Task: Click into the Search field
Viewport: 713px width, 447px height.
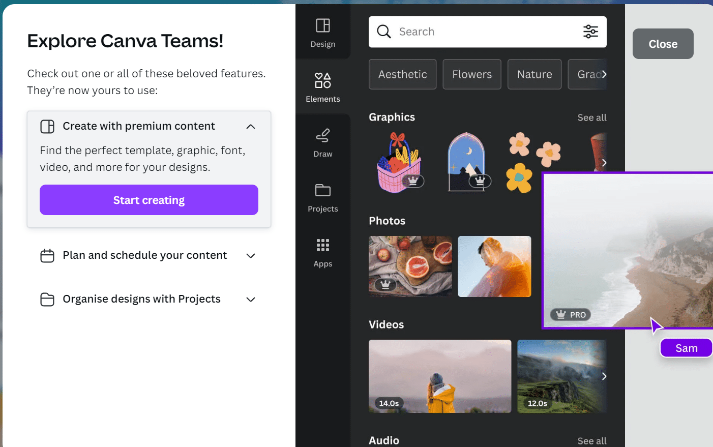Action: pyautogui.click(x=488, y=32)
